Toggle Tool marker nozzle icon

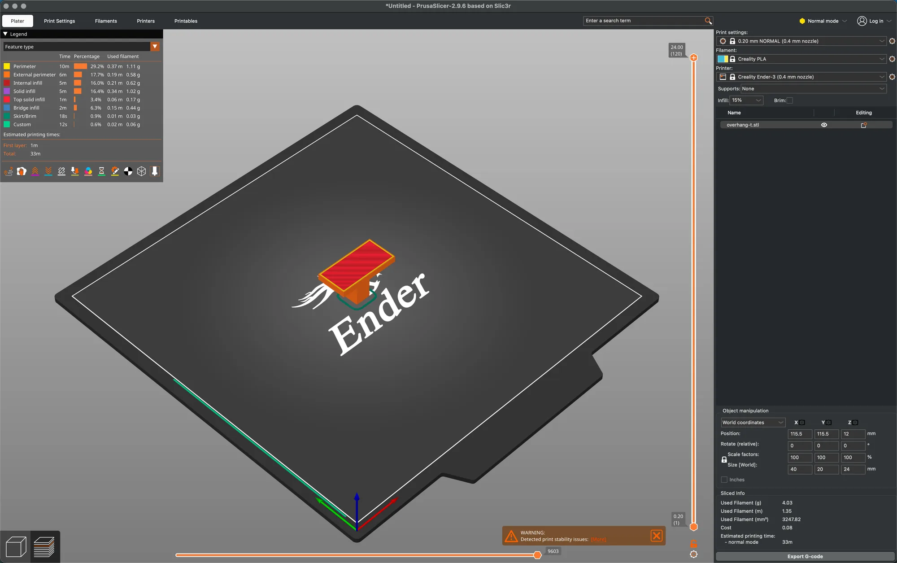155,171
